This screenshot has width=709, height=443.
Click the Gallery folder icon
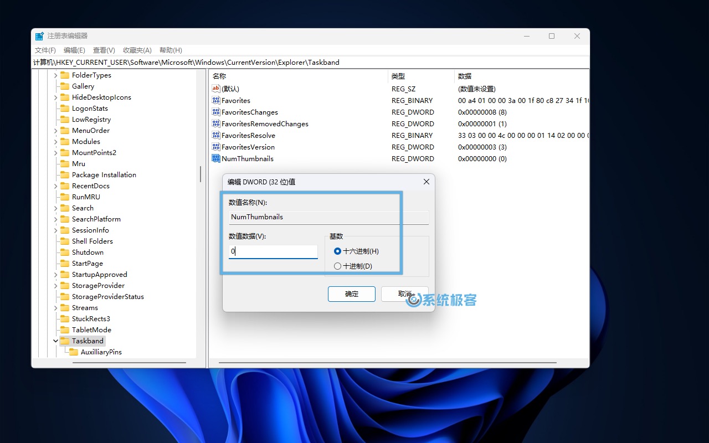(x=65, y=86)
